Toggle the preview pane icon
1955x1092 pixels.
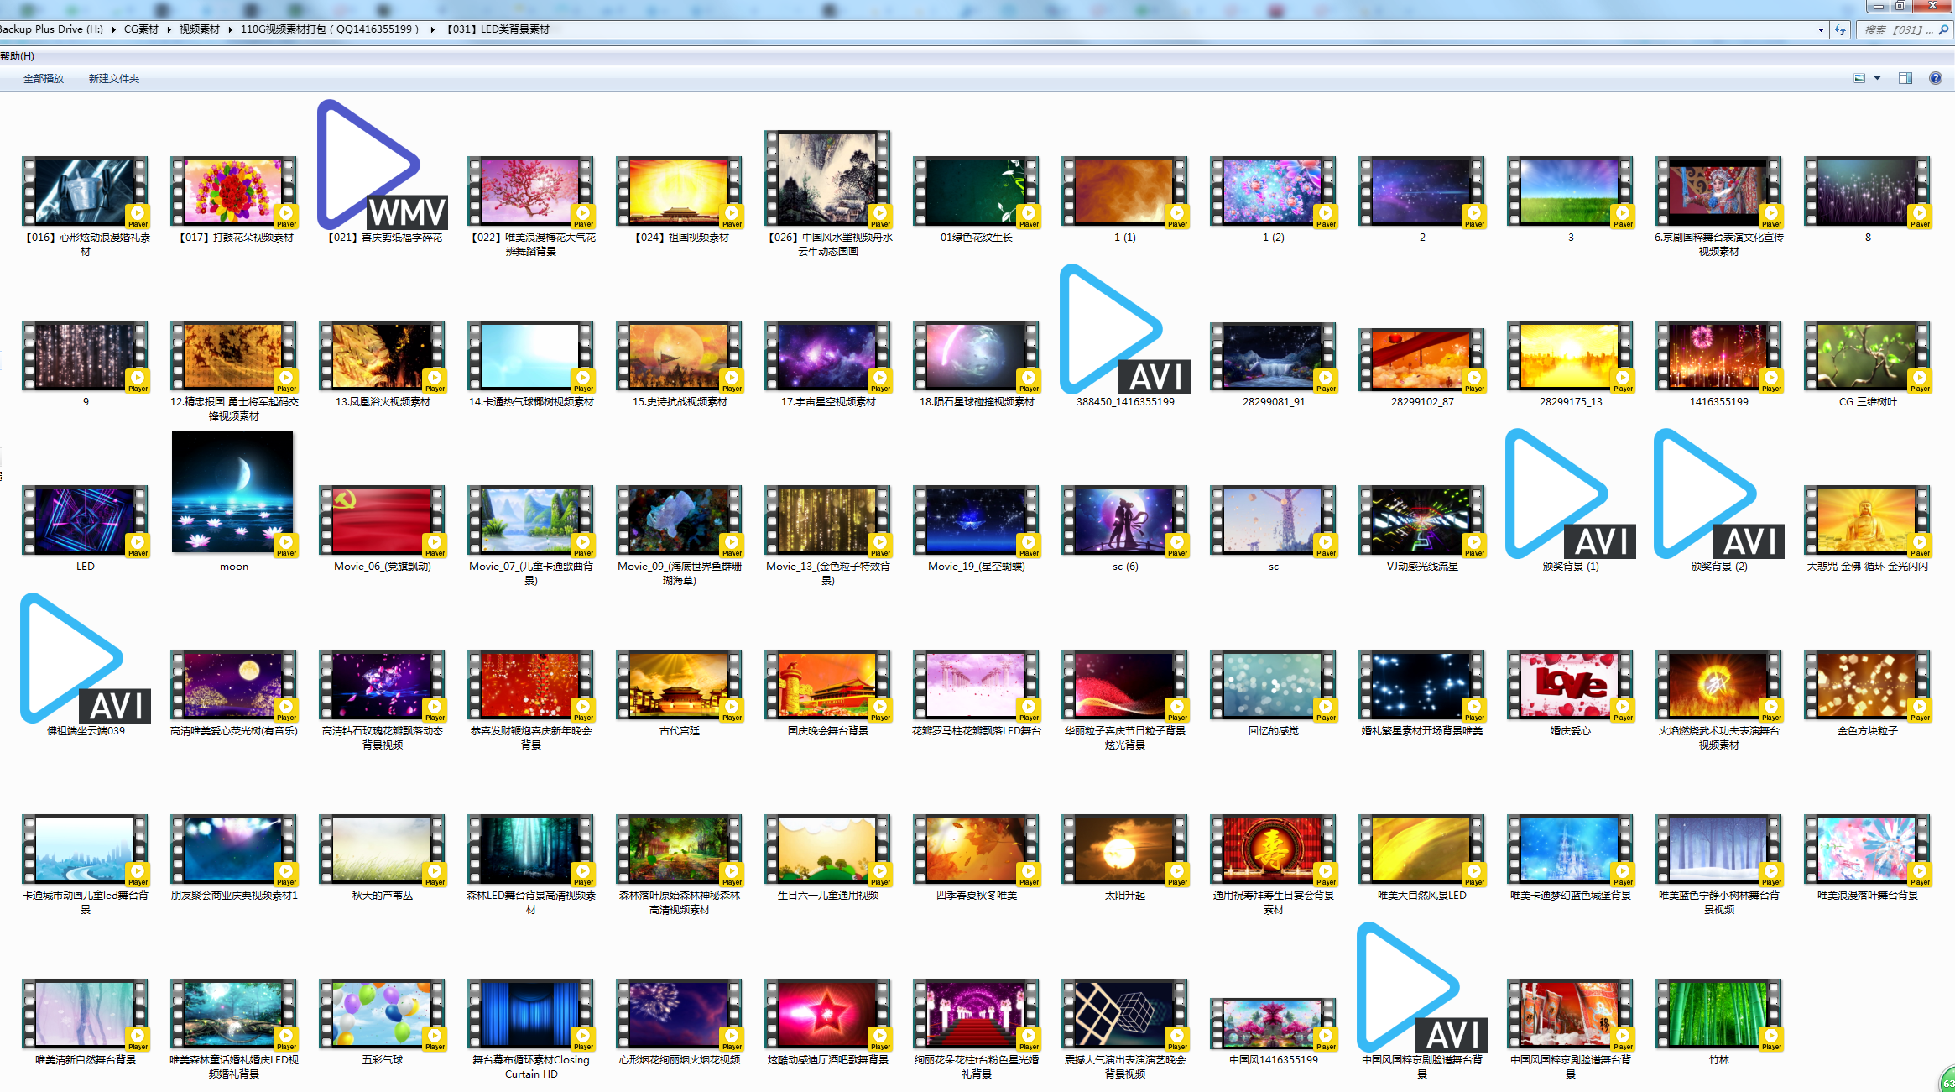click(1905, 78)
